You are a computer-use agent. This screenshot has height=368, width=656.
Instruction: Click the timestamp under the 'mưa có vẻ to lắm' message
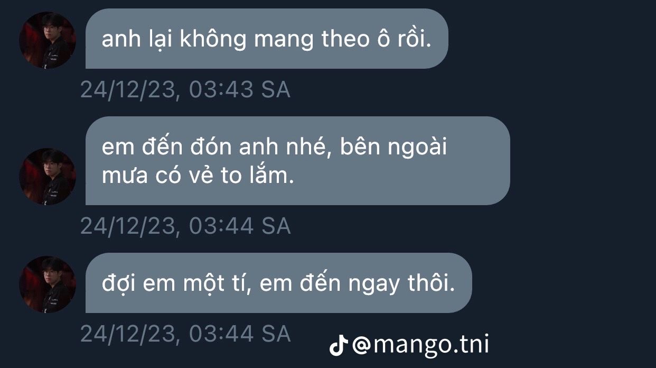click(185, 226)
